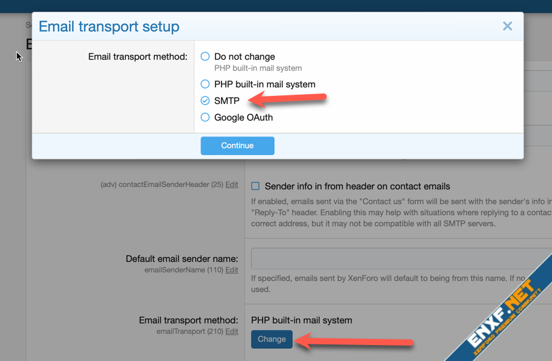Image resolution: width=552 pixels, height=361 pixels.
Task: Select the "Do not change" radio option
Action: click(206, 57)
